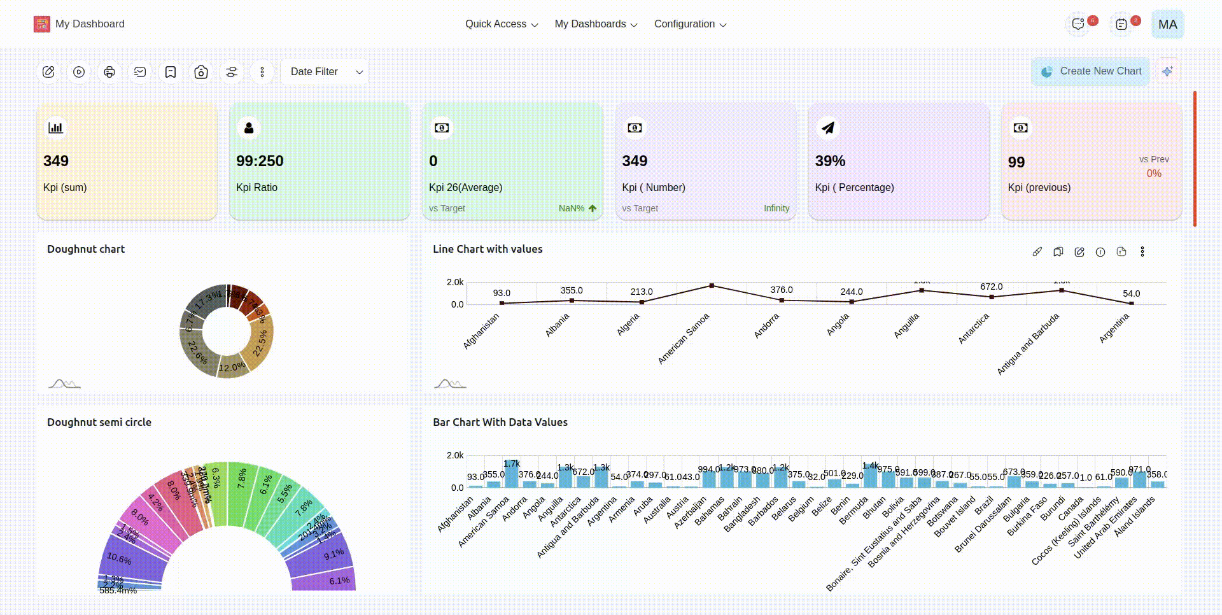Select the Kpi Ratio card
Image resolution: width=1222 pixels, height=615 pixels.
[x=320, y=162]
